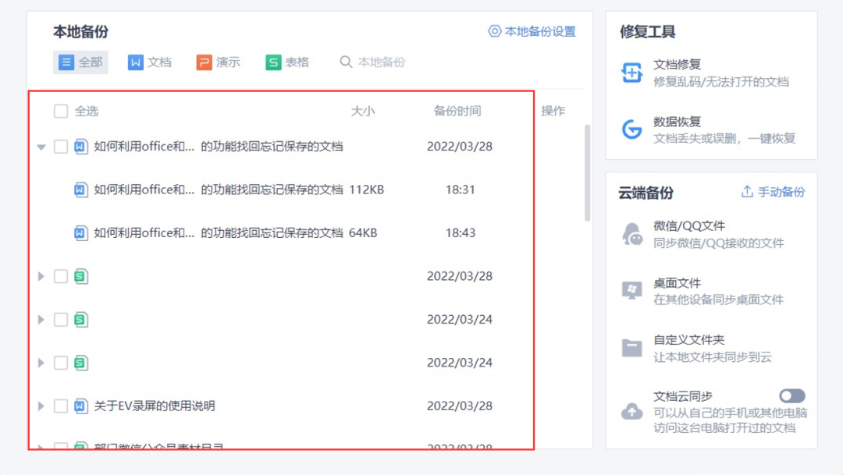
Task: Click the 自定义文件夹 folder icon
Action: (631, 348)
